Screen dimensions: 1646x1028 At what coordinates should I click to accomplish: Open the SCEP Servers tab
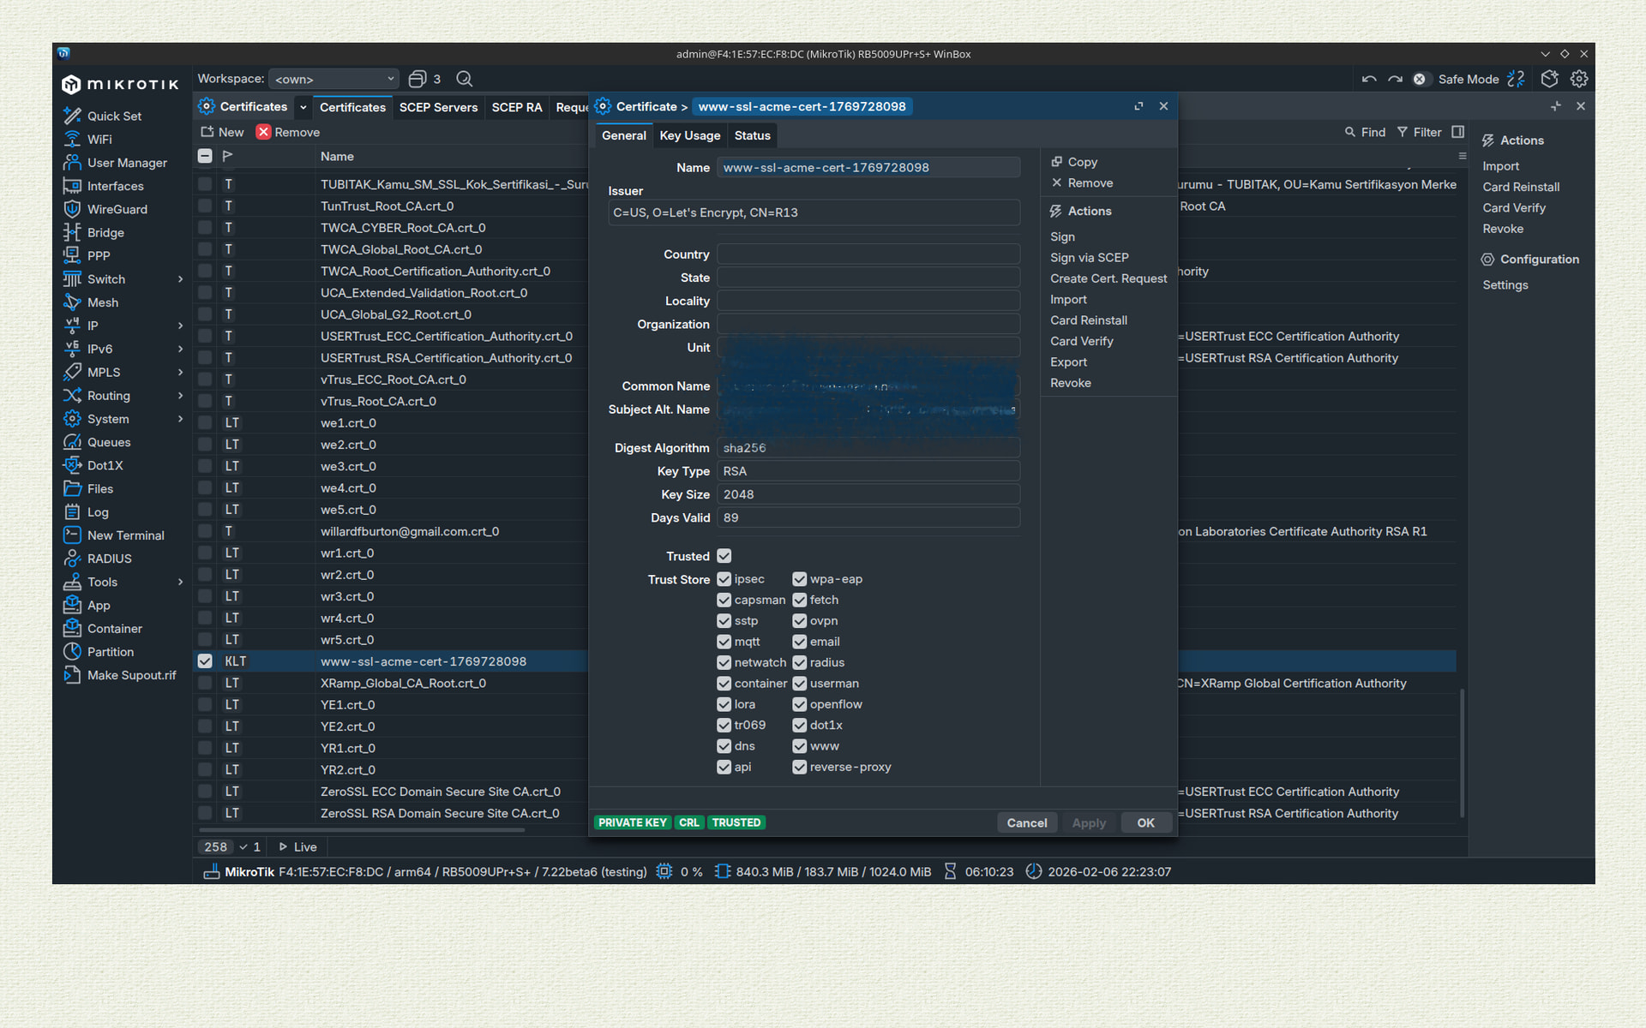pyautogui.click(x=438, y=107)
